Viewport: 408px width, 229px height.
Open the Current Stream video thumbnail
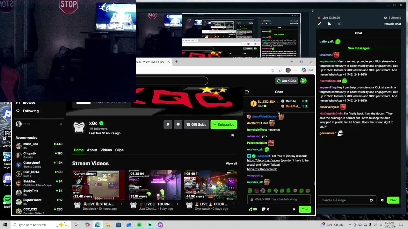tap(98, 185)
